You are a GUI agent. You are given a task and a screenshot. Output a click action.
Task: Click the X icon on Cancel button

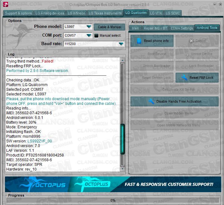tap(191, 41)
